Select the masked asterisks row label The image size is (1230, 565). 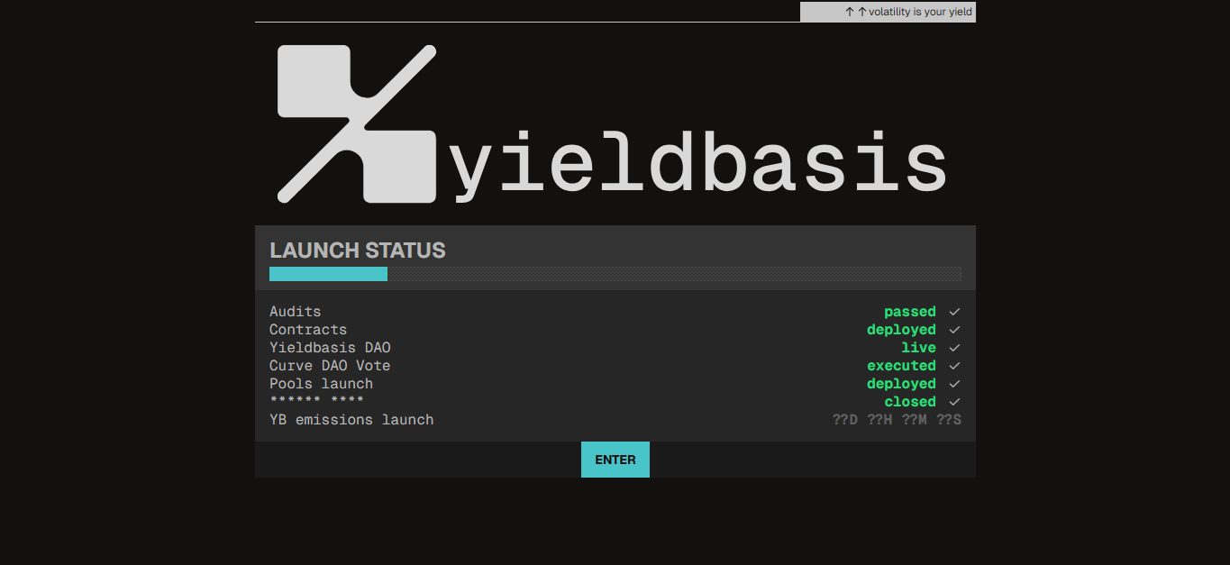tap(316, 402)
